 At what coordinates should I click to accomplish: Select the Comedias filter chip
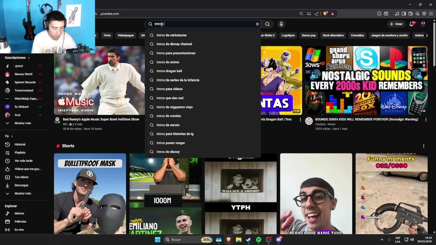pos(357,35)
